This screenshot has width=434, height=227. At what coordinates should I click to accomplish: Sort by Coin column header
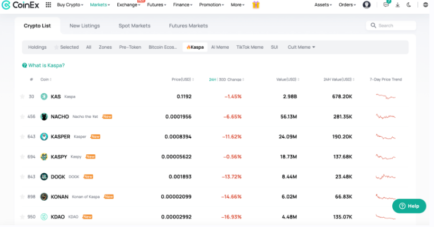pos(46,79)
